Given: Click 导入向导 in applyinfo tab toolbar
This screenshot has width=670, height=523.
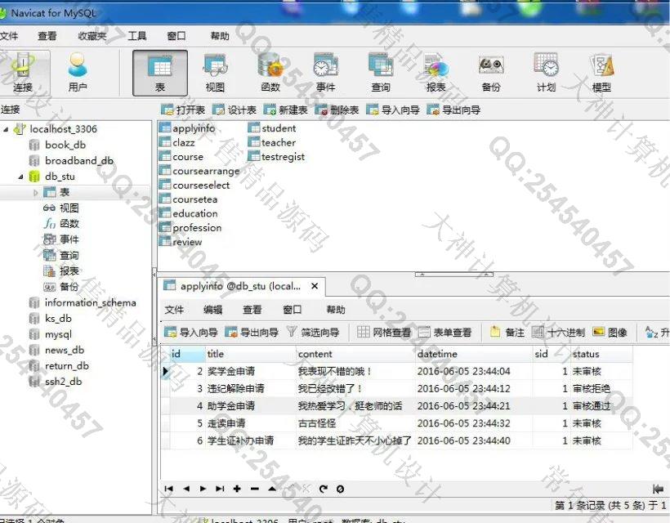Looking at the screenshot, I should coord(190,332).
